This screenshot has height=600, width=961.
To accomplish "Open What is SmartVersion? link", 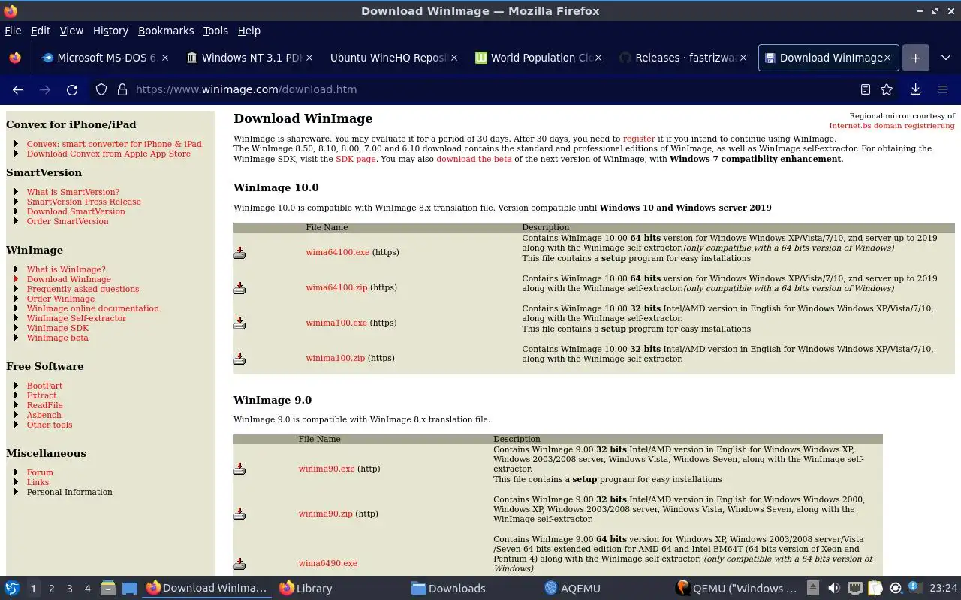I will pyautogui.click(x=73, y=192).
